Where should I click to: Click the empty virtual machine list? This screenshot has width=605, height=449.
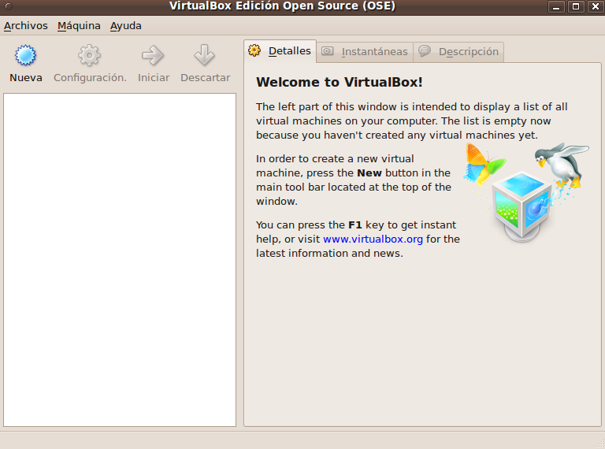(x=120, y=260)
